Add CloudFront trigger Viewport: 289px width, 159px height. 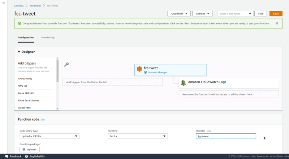click(x=24, y=108)
